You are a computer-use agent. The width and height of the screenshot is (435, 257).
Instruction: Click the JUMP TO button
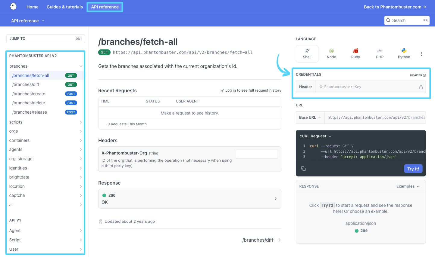(x=45, y=39)
